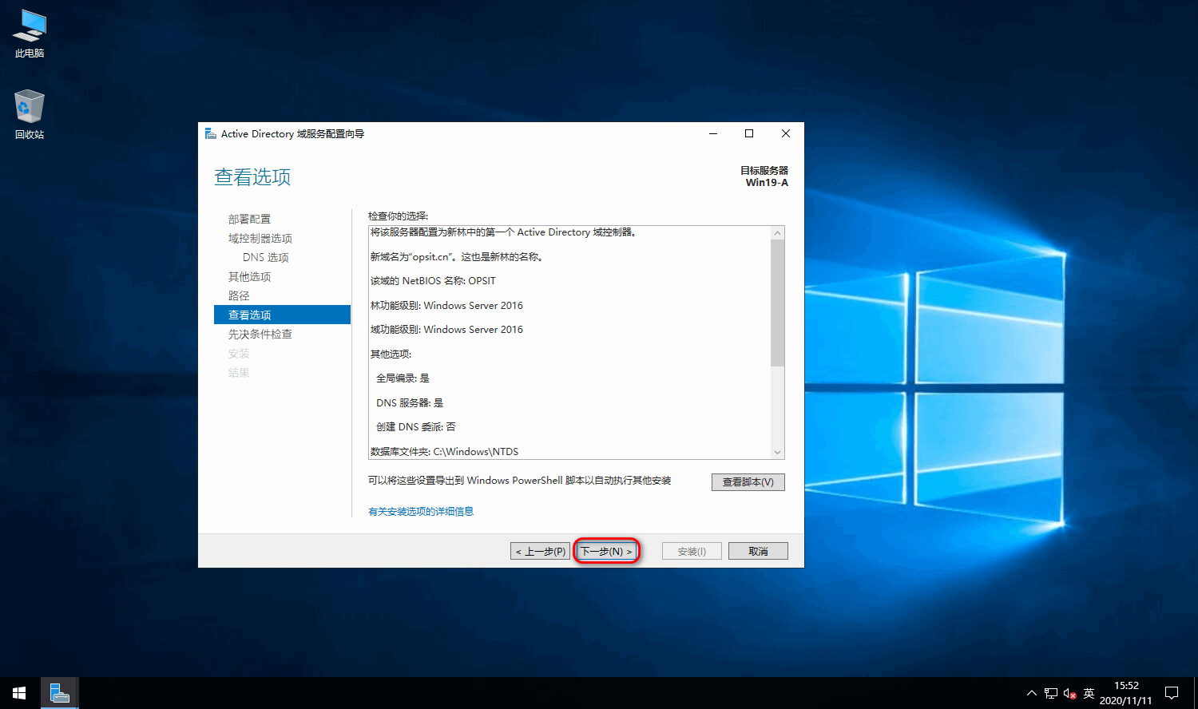Image resolution: width=1198 pixels, height=709 pixels.
Task: Click 上一步(P) back button
Action: tap(541, 551)
